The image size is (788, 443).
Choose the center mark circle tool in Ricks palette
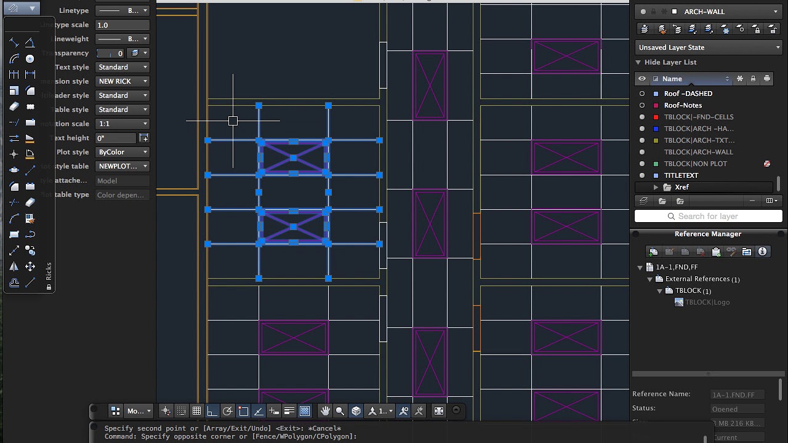pos(30,58)
